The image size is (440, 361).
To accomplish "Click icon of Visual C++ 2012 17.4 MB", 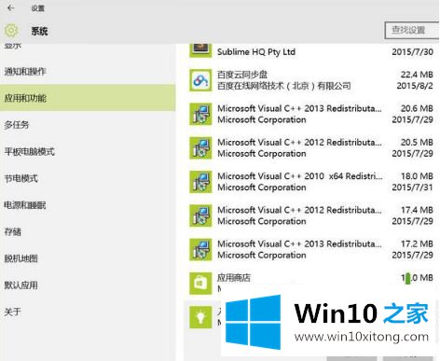I will tap(200, 215).
